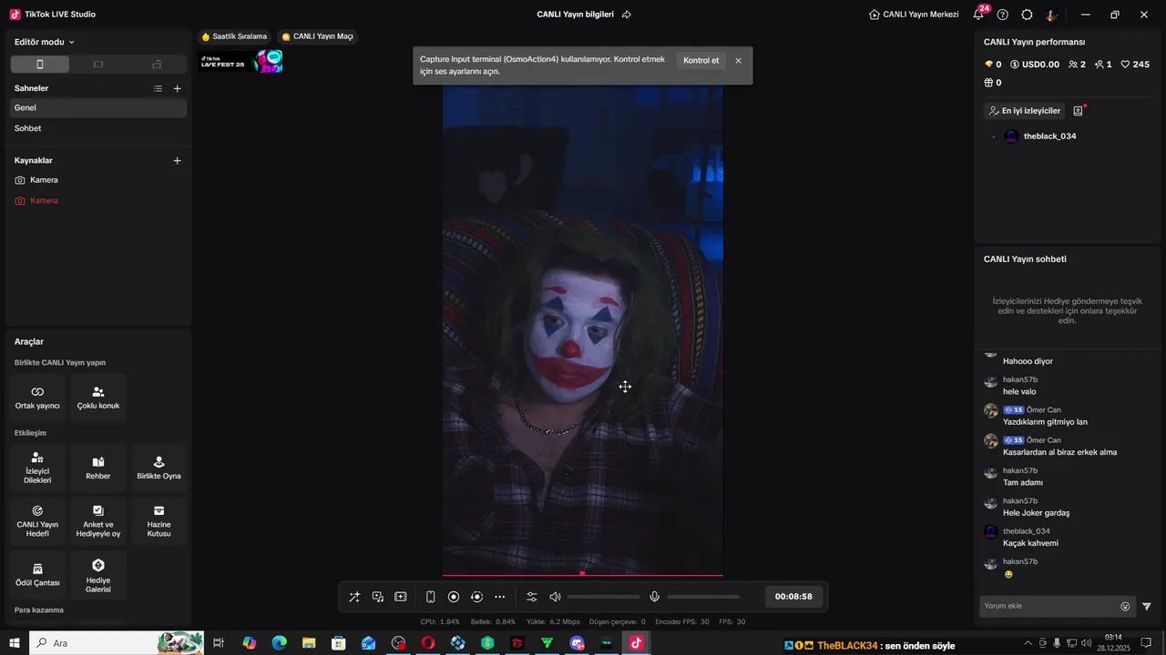Click the Windows taskbar search box Ara
This screenshot has width=1166, height=655.
(x=117, y=643)
